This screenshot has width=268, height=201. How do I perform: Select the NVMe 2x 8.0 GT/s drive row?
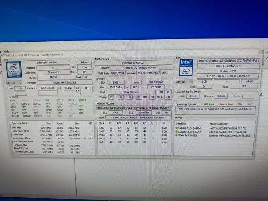click(x=214, y=135)
